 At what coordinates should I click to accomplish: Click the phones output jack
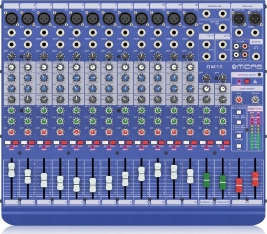click(x=256, y=56)
